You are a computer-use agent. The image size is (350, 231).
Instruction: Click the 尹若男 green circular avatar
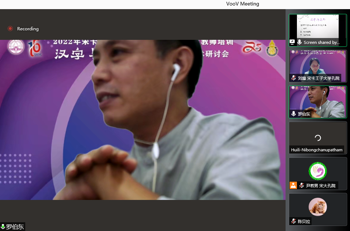[318, 171]
